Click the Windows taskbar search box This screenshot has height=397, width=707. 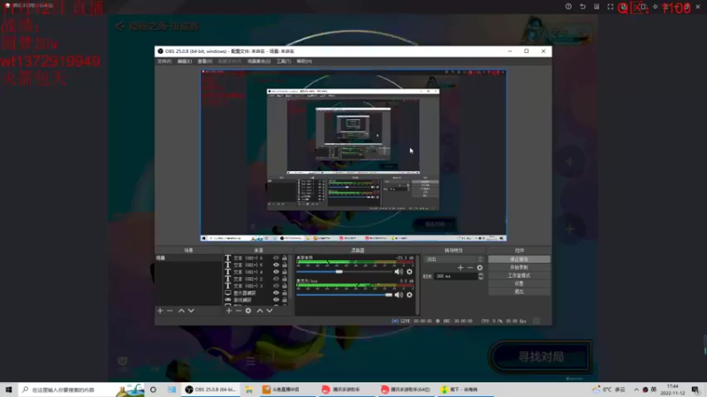pos(81,389)
